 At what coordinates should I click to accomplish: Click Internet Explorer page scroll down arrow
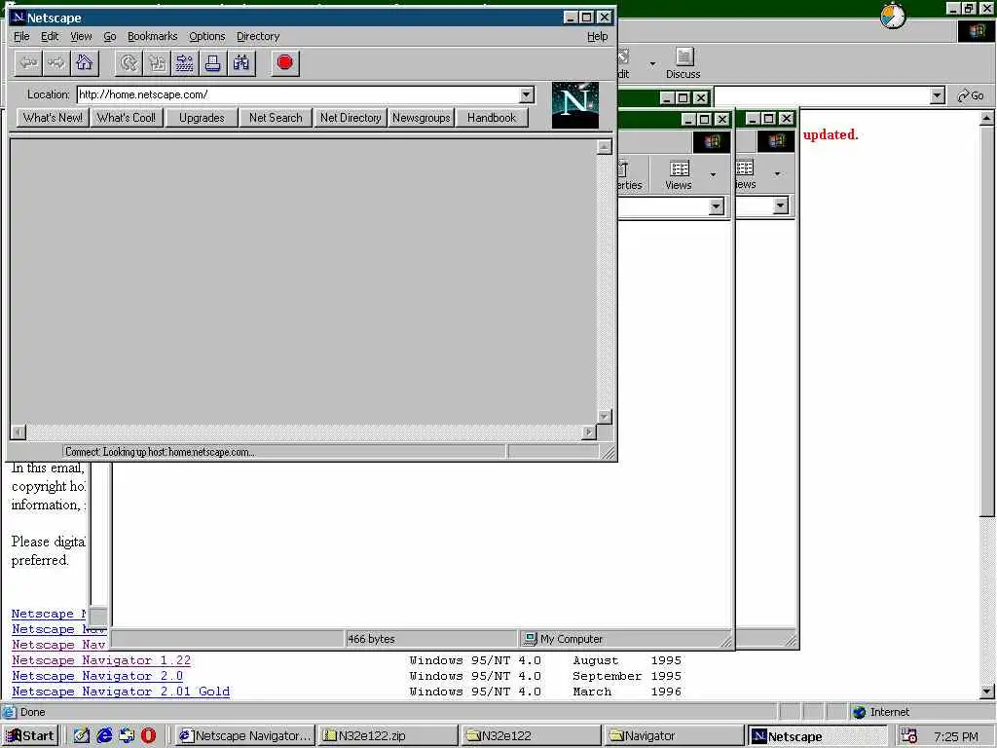coord(986,692)
